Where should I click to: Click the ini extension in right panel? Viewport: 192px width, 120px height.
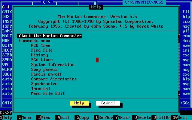click(x=186, y=50)
